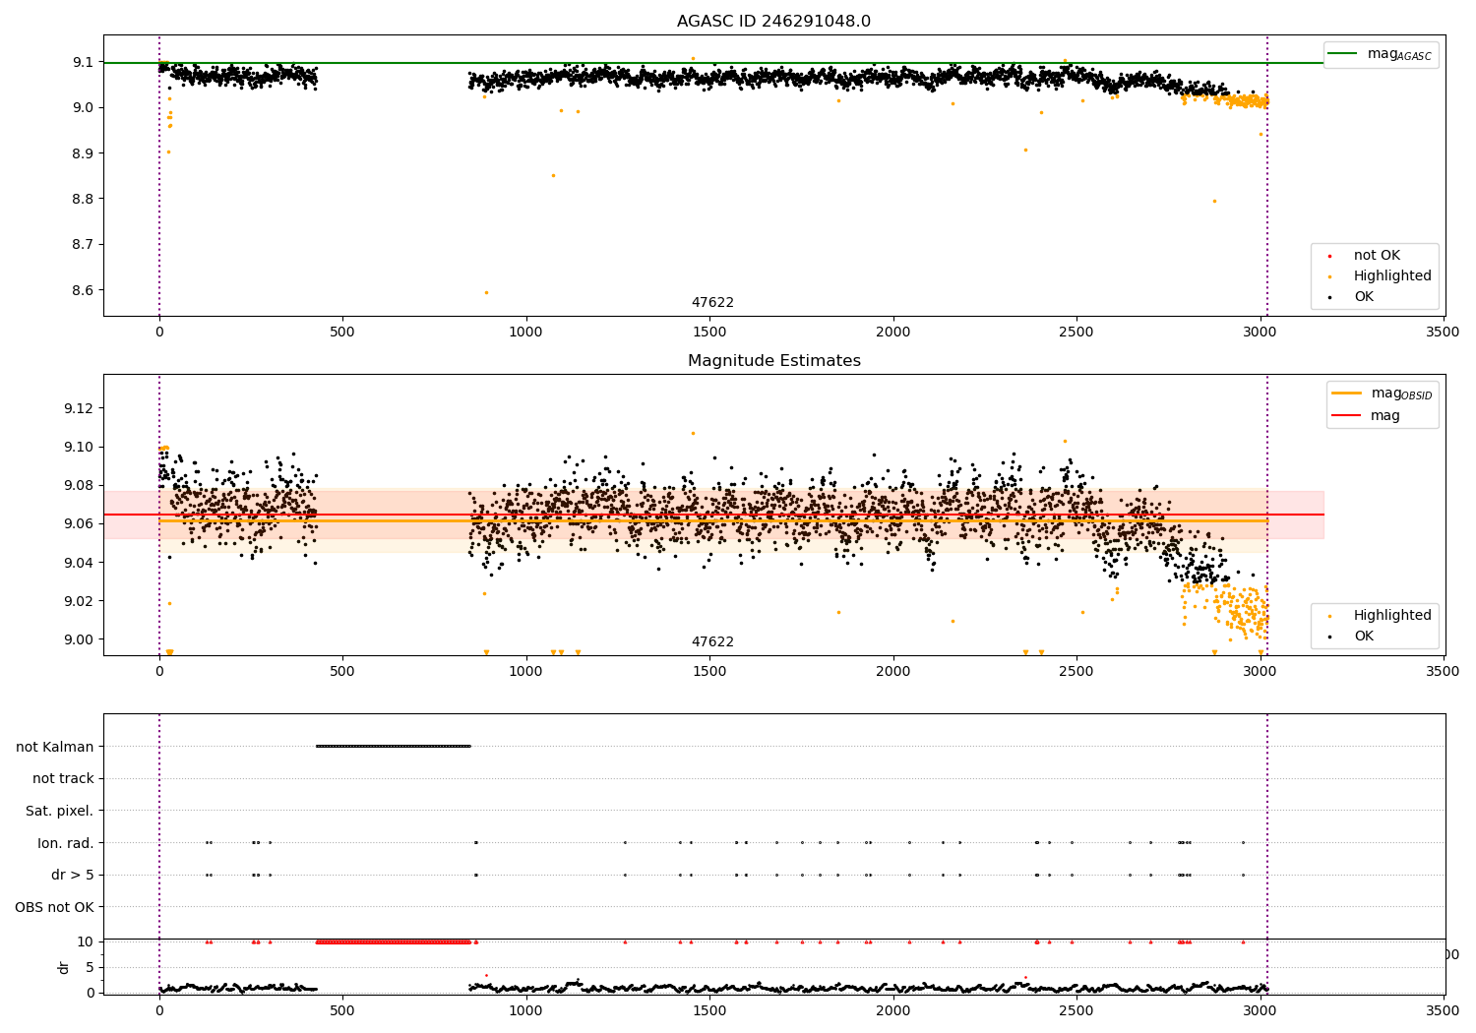Select the 'dr > 5' row label

(73, 875)
